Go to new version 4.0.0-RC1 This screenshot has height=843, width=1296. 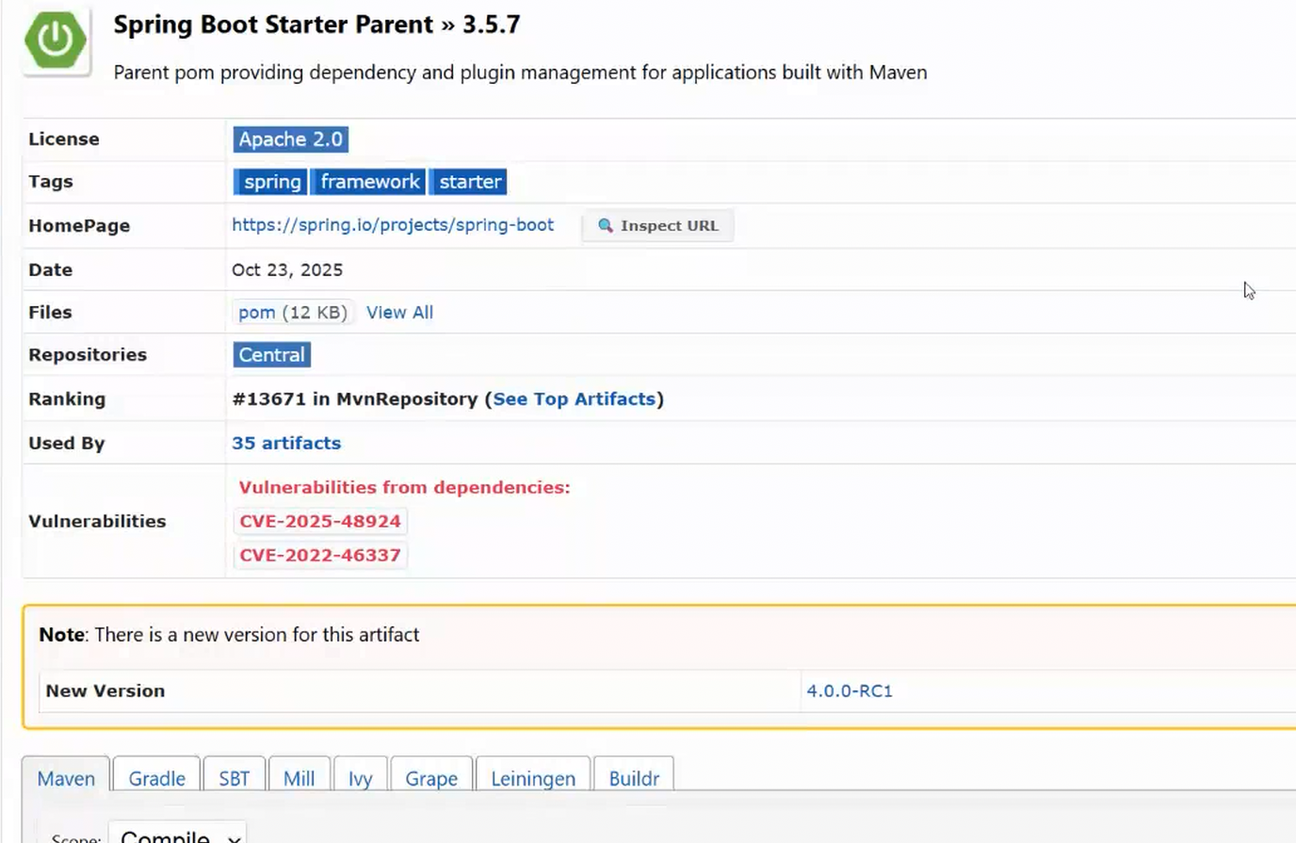[849, 691]
